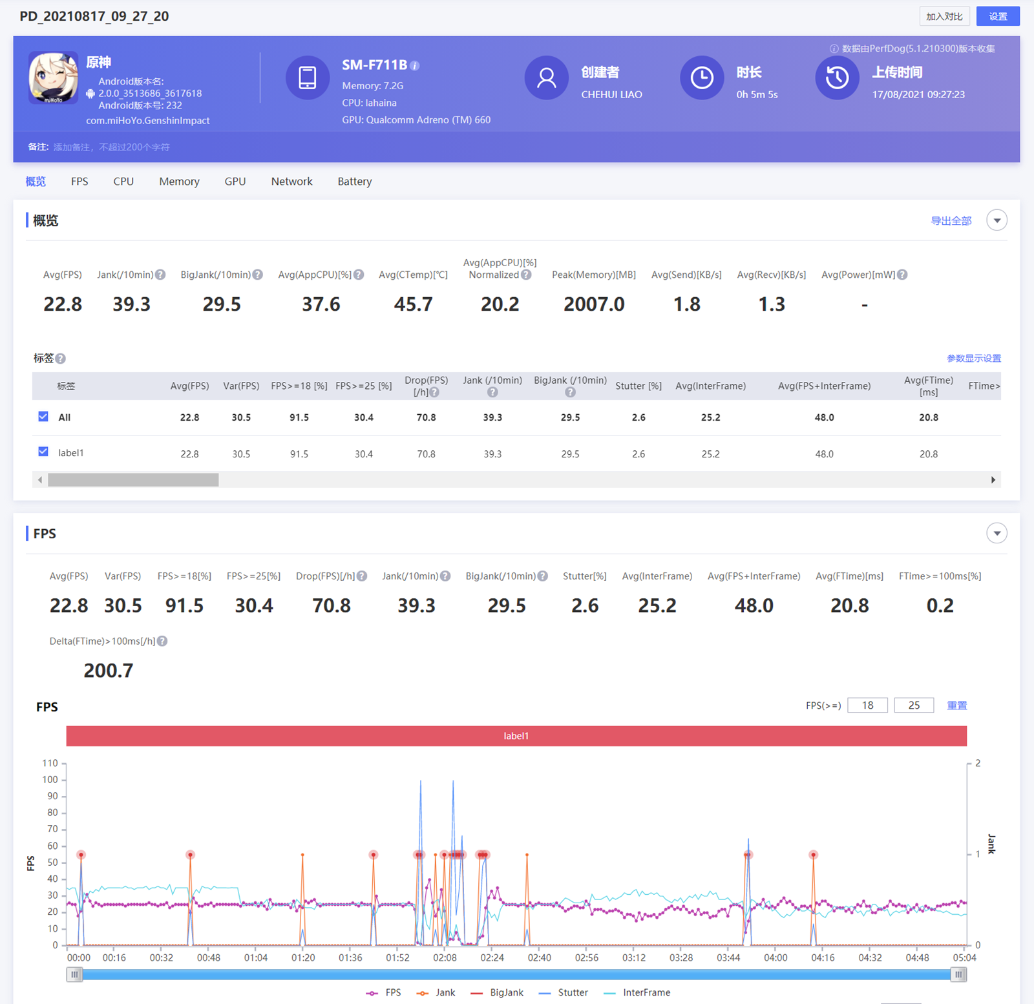Collapse the FPS section with arrow button
The width and height of the screenshot is (1034, 1004).
coord(997,533)
